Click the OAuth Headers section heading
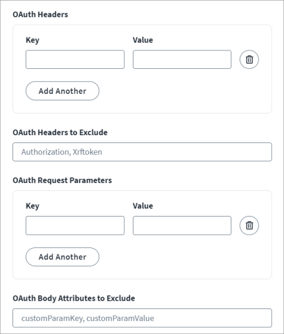The image size is (284, 334). (x=40, y=14)
